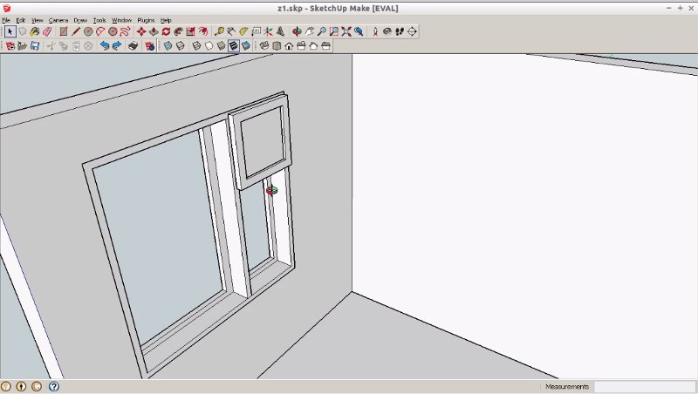Toggle Back Edges display
The height and width of the screenshot is (394, 698).
181,46
